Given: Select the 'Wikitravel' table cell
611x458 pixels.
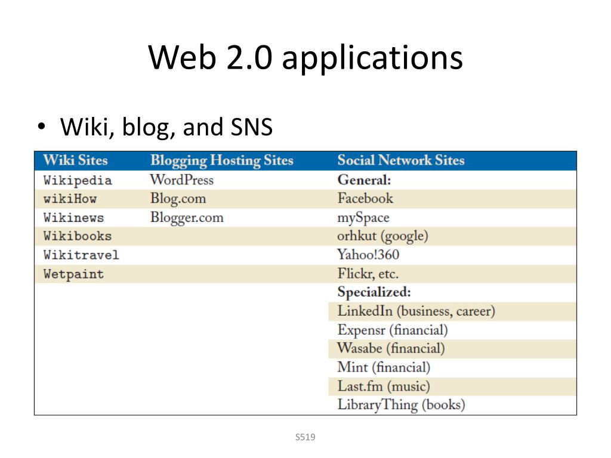Looking at the screenshot, I should point(81,255).
